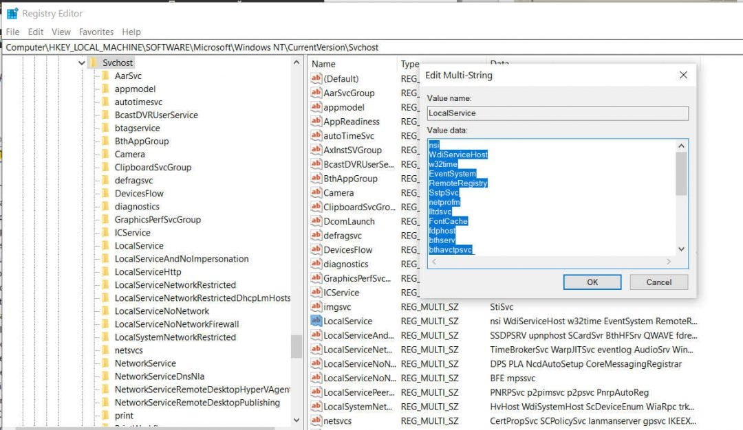Click the folder icon beside NetworkService key
This screenshot has height=430, width=743.
(105, 363)
